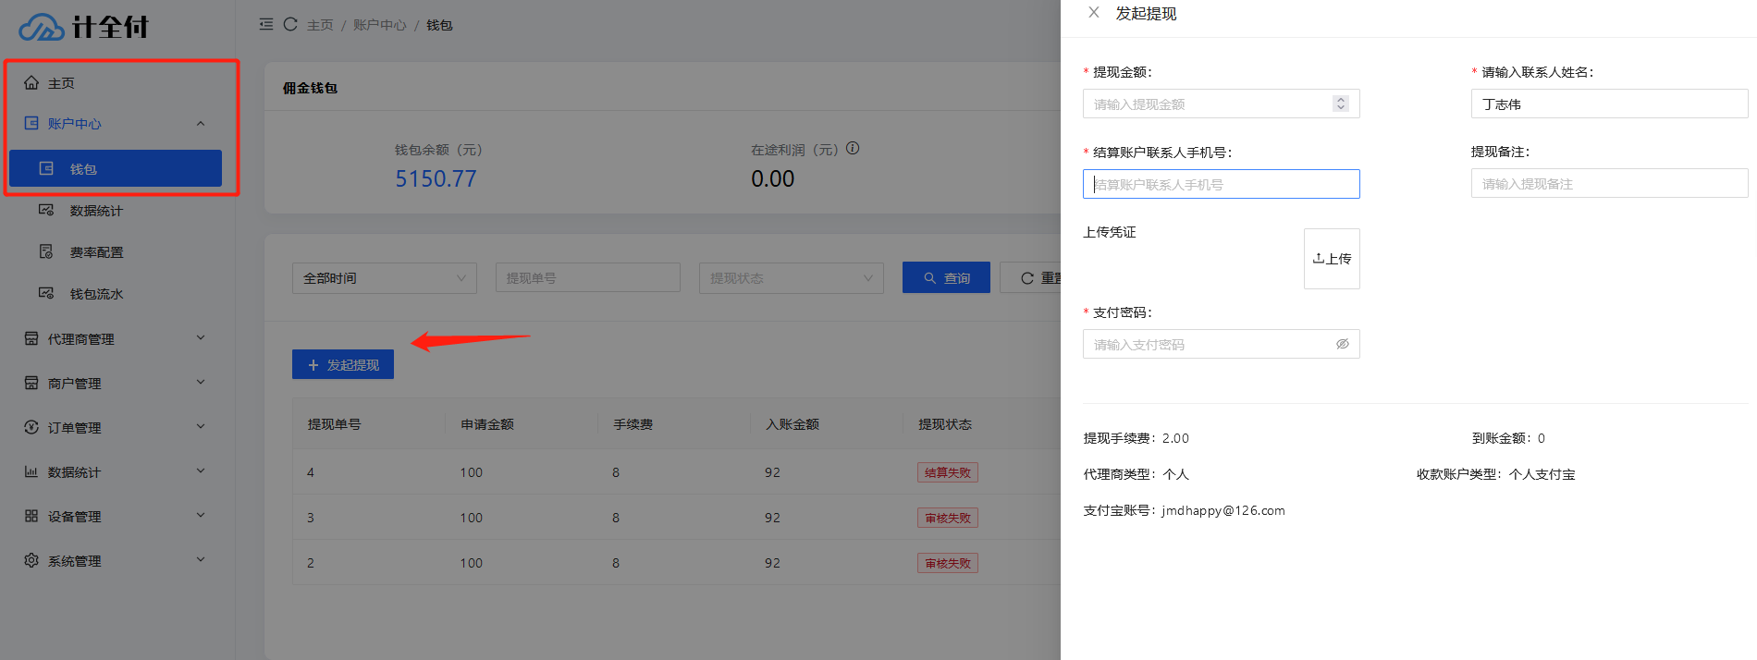The height and width of the screenshot is (660, 1757).
Task: Click the refresh icon beside breadcrumb
Action: point(290,24)
